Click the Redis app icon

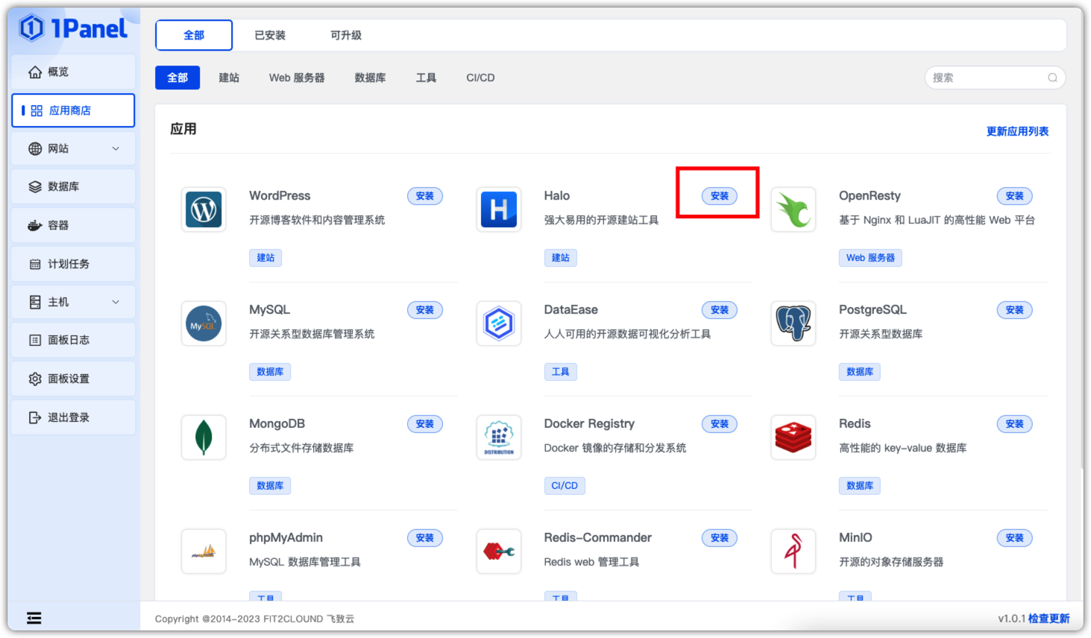point(793,438)
